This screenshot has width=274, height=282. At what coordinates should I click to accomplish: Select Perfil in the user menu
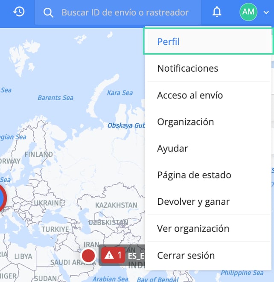(x=168, y=42)
